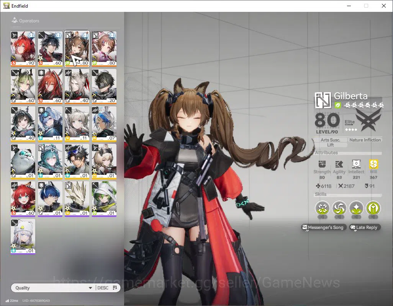
Task: Select the long red-haired level 60 defender
Action: [50, 86]
